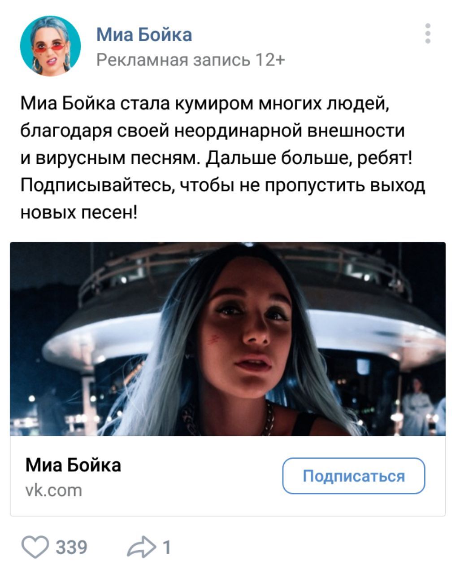Open the vk.com domain link
Screen dimensions: 456x574
[54, 490]
